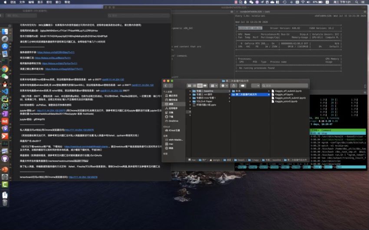Open Finder from the Dock
The height and width of the screenshot is (230, 369).
click(x=5, y=32)
